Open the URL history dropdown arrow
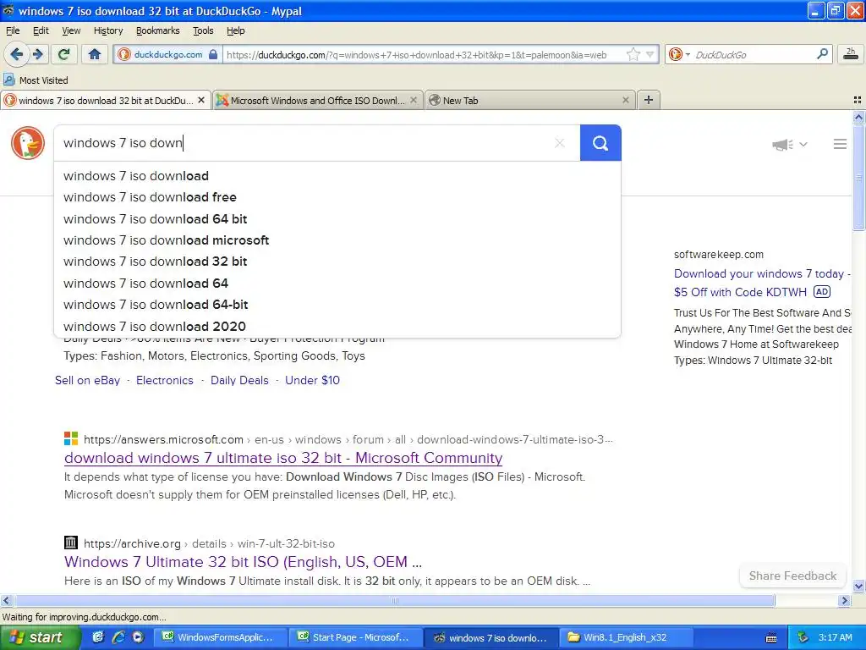This screenshot has height=650, width=866. pos(650,54)
